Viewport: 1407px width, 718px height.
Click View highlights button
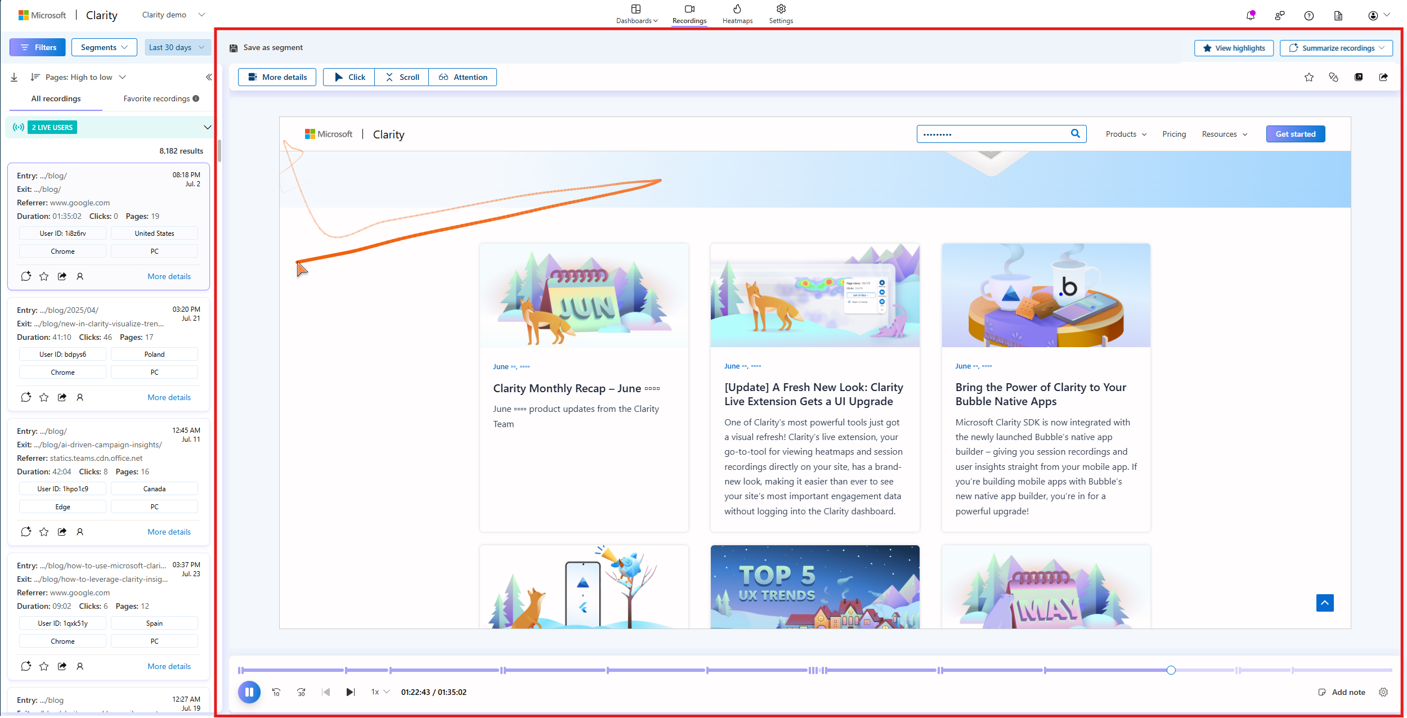tap(1233, 48)
